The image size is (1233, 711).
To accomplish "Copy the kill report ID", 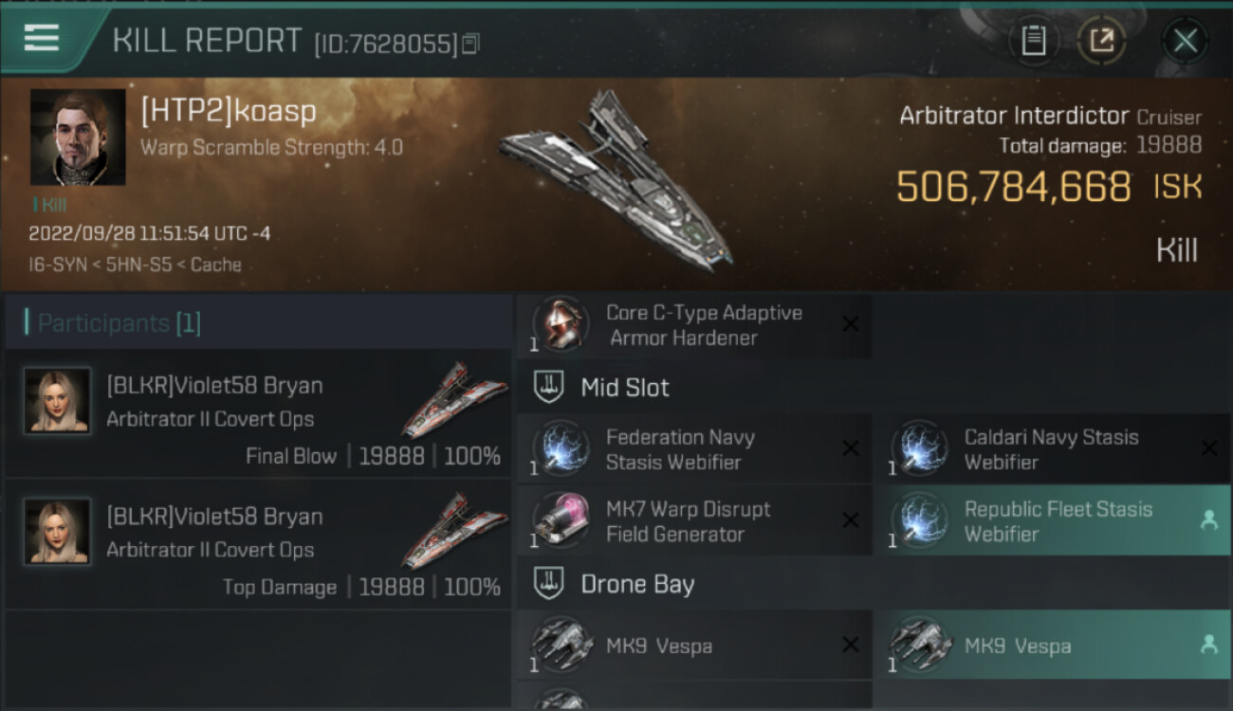I will (471, 43).
